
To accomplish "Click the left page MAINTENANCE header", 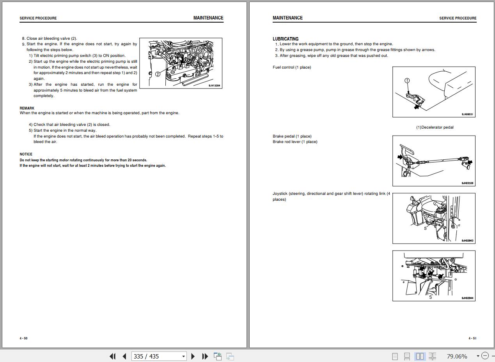I will click(208, 18).
